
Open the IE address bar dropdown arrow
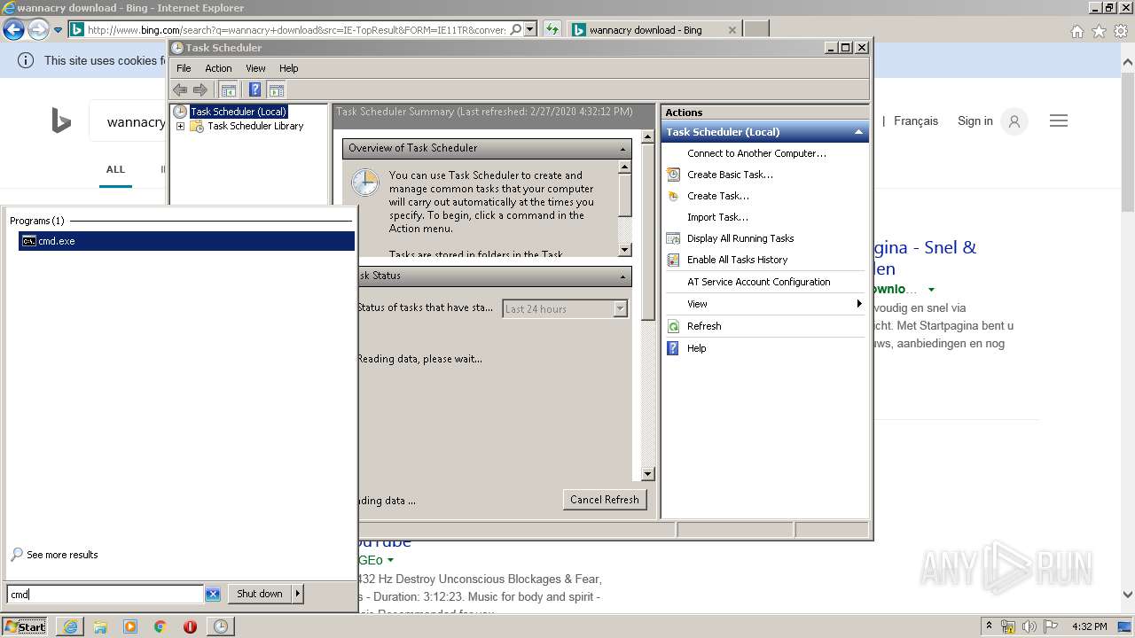(x=530, y=29)
